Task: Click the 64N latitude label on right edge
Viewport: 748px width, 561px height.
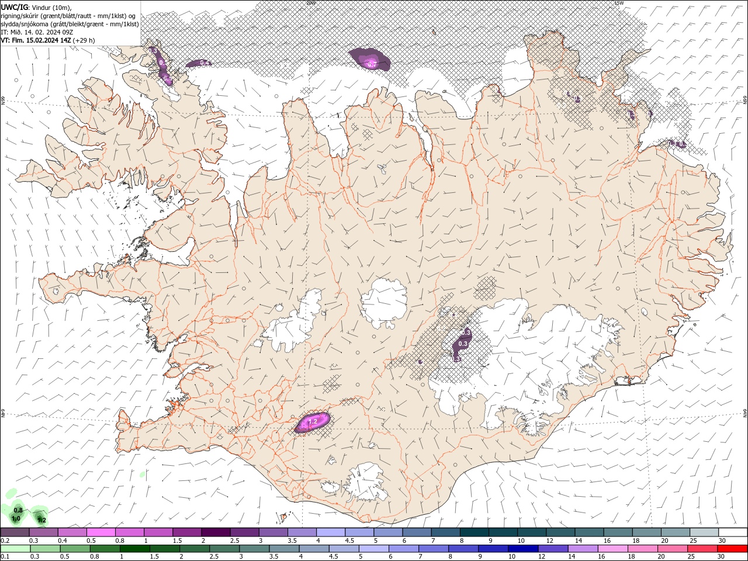Action: tap(745, 414)
